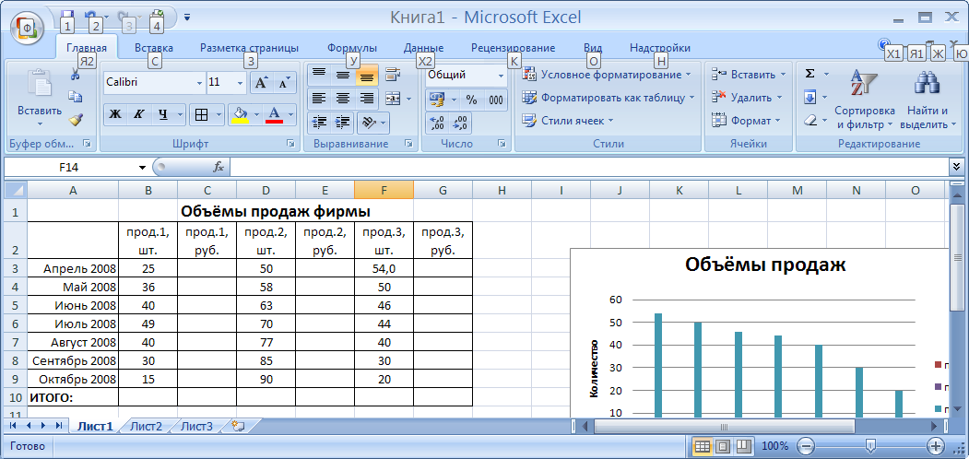Viewport: 969px width, 459px height.
Task: Toggle bottom vertical alignment button
Action: pos(367,75)
